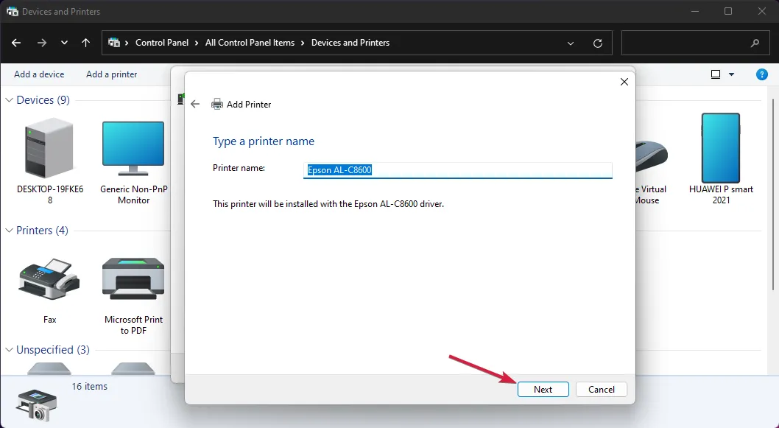Open the view options dropdown arrow
This screenshot has height=428, width=779.
[x=731, y=74]
